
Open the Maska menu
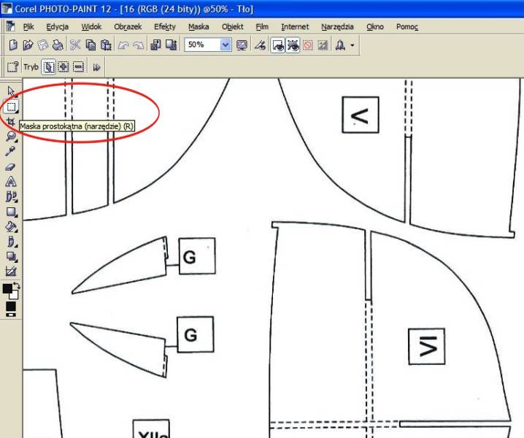coord(198,26)
